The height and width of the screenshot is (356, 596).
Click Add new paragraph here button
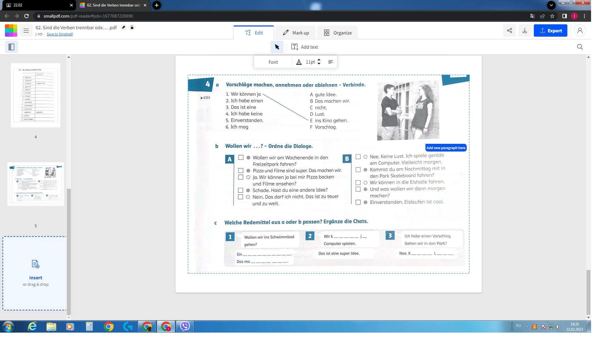(445, 148)
